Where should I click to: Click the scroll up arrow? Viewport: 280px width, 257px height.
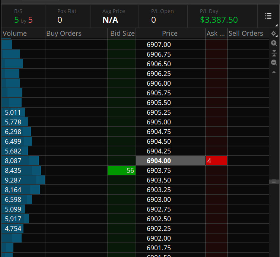click(274, 72)
